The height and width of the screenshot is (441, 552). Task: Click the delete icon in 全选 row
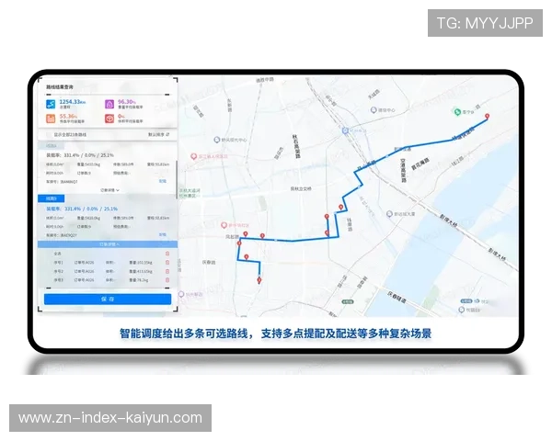point(167,254)
